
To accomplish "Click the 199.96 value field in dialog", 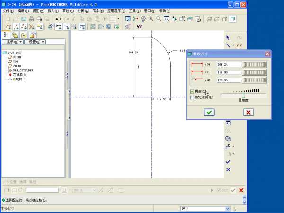I will point(229,80).
